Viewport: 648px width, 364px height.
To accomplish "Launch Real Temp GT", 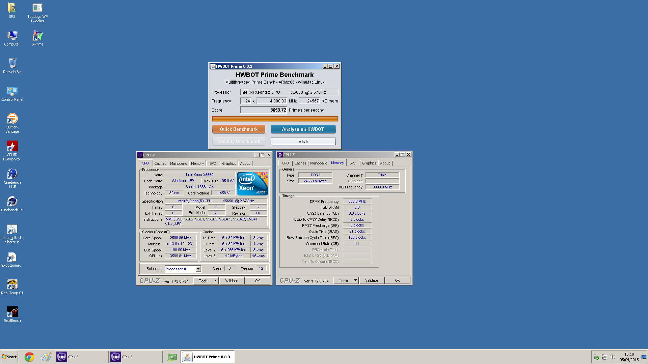I will tap(12, 287).
